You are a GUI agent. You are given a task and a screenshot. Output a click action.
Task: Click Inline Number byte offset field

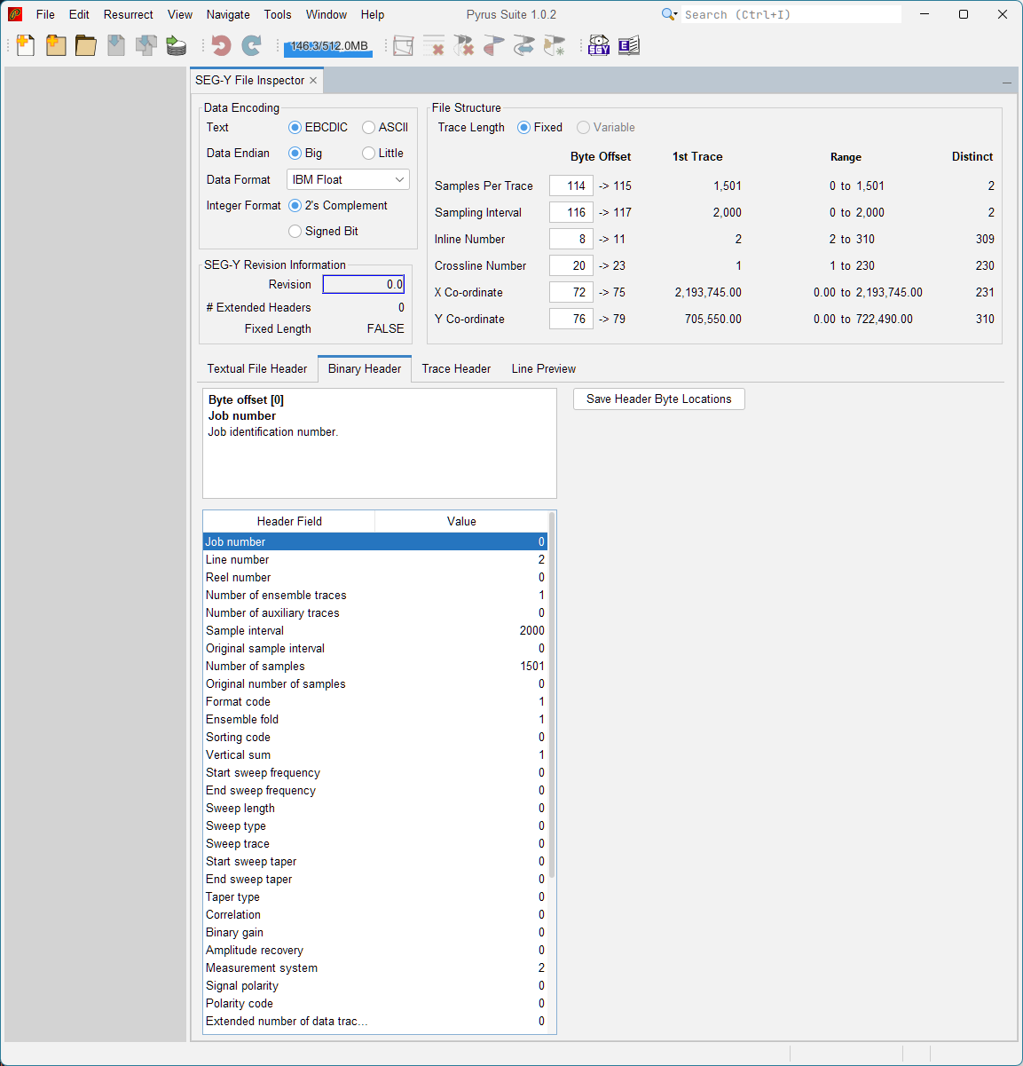tap(571, 239)
